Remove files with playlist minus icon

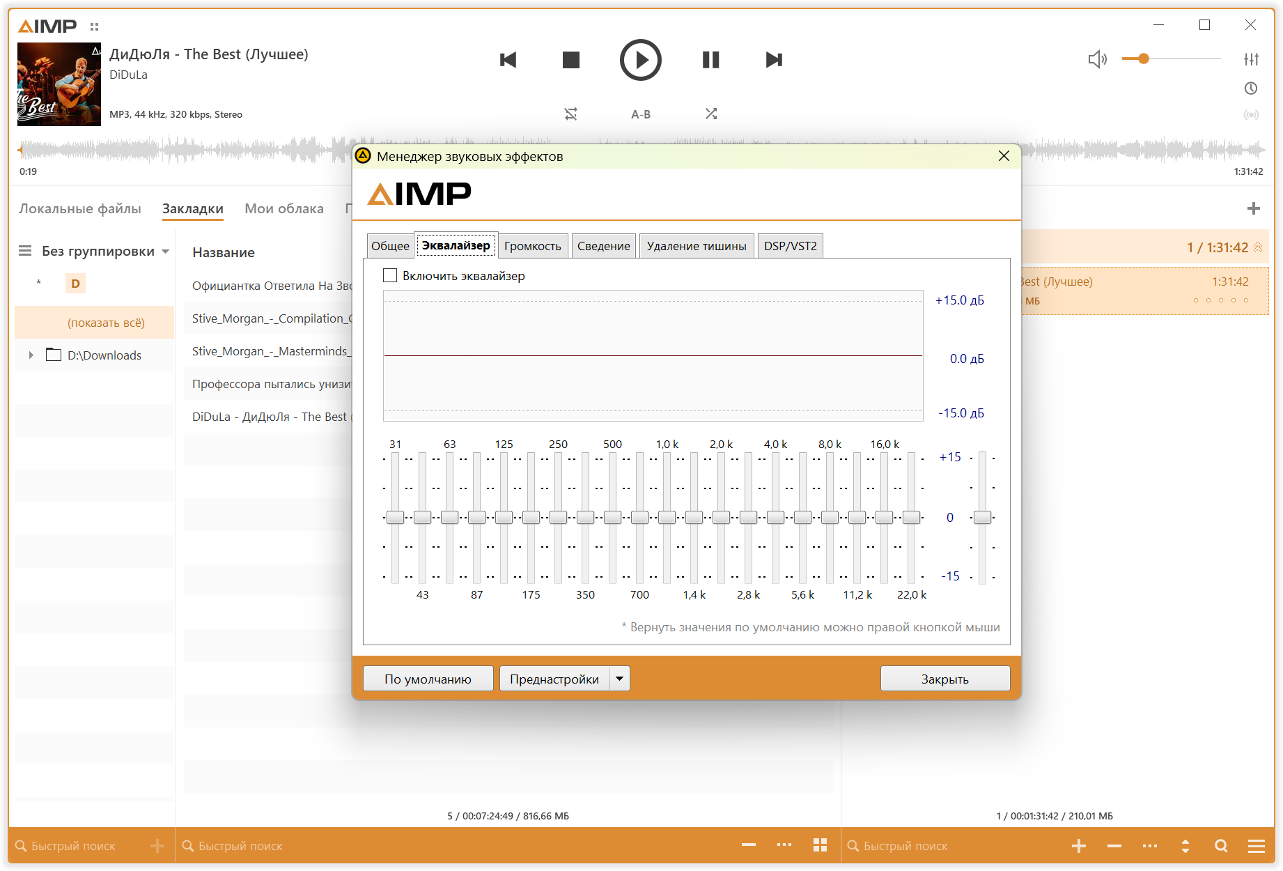[x=1114, y=846]
